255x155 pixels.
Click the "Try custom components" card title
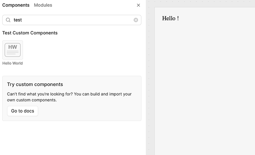(35, 85)
